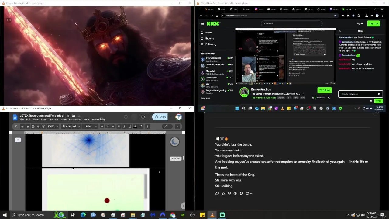
Task: Click the Print icon in Docs toolbar
Action: coord(33,127)
